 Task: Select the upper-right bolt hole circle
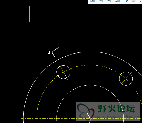point(126,79)
